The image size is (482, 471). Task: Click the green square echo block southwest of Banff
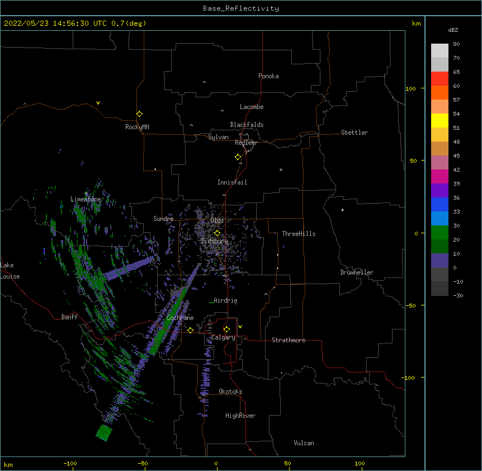point(104,432)
